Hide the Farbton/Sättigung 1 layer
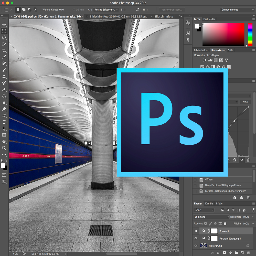The height and width of the screenshot is (256, 256). point(196,238)
